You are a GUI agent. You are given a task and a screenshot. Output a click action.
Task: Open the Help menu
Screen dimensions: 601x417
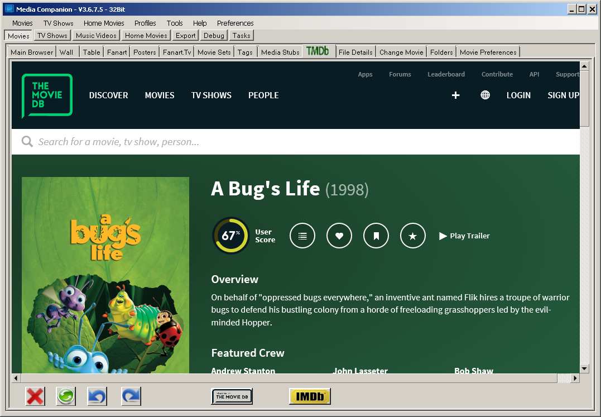[200, 23]
